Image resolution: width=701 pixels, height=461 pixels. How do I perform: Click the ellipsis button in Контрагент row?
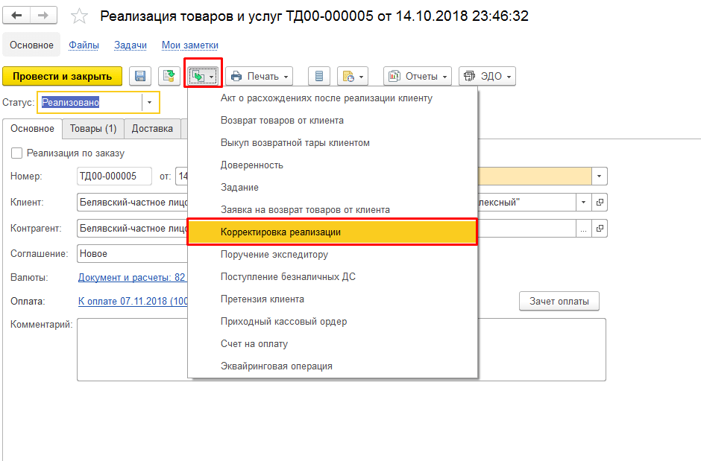click(x=583, y=229)
